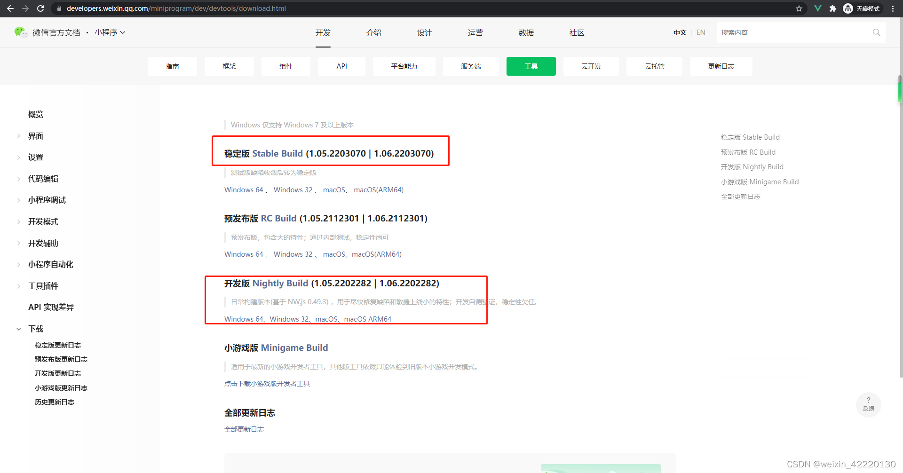Jump to 开发版 Nightly Build in page outline
Image resolution: width=903 pixels, height=473 pixels.
752,167
